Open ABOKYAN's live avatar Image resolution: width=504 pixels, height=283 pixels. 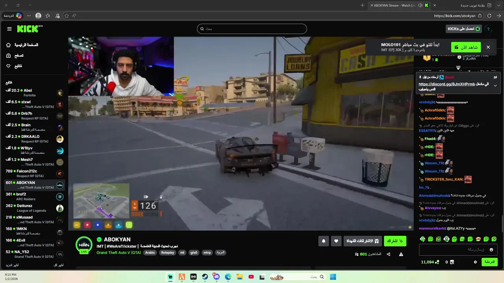pyautogui.click(x=84, y=245)
